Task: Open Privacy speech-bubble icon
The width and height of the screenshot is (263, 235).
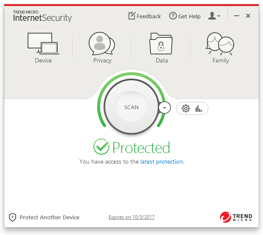Action: click(102, 43)
